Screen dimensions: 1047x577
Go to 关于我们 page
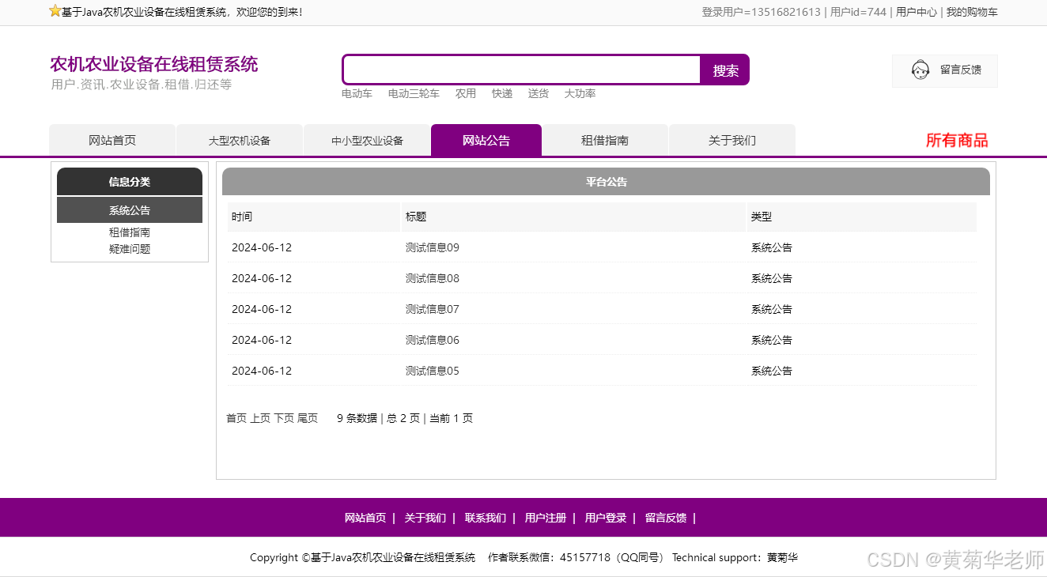click(731, 140)
